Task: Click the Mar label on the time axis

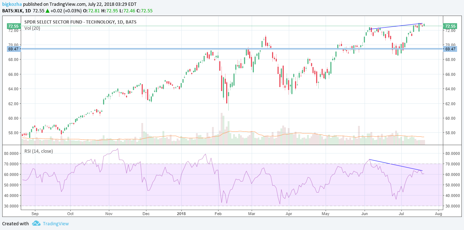Action: [252, 214]
